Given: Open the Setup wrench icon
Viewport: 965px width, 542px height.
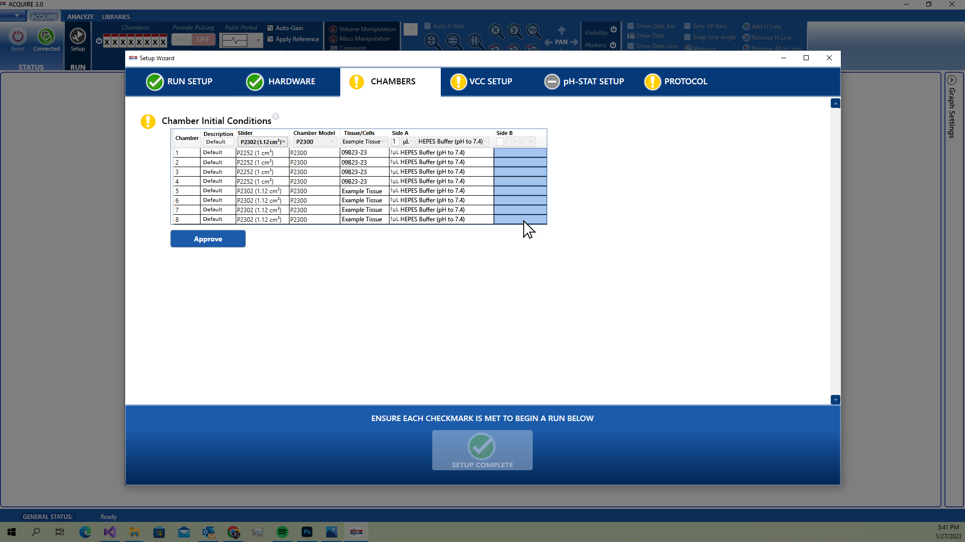Looking at the screenshot, I should [x=77, y=37].
